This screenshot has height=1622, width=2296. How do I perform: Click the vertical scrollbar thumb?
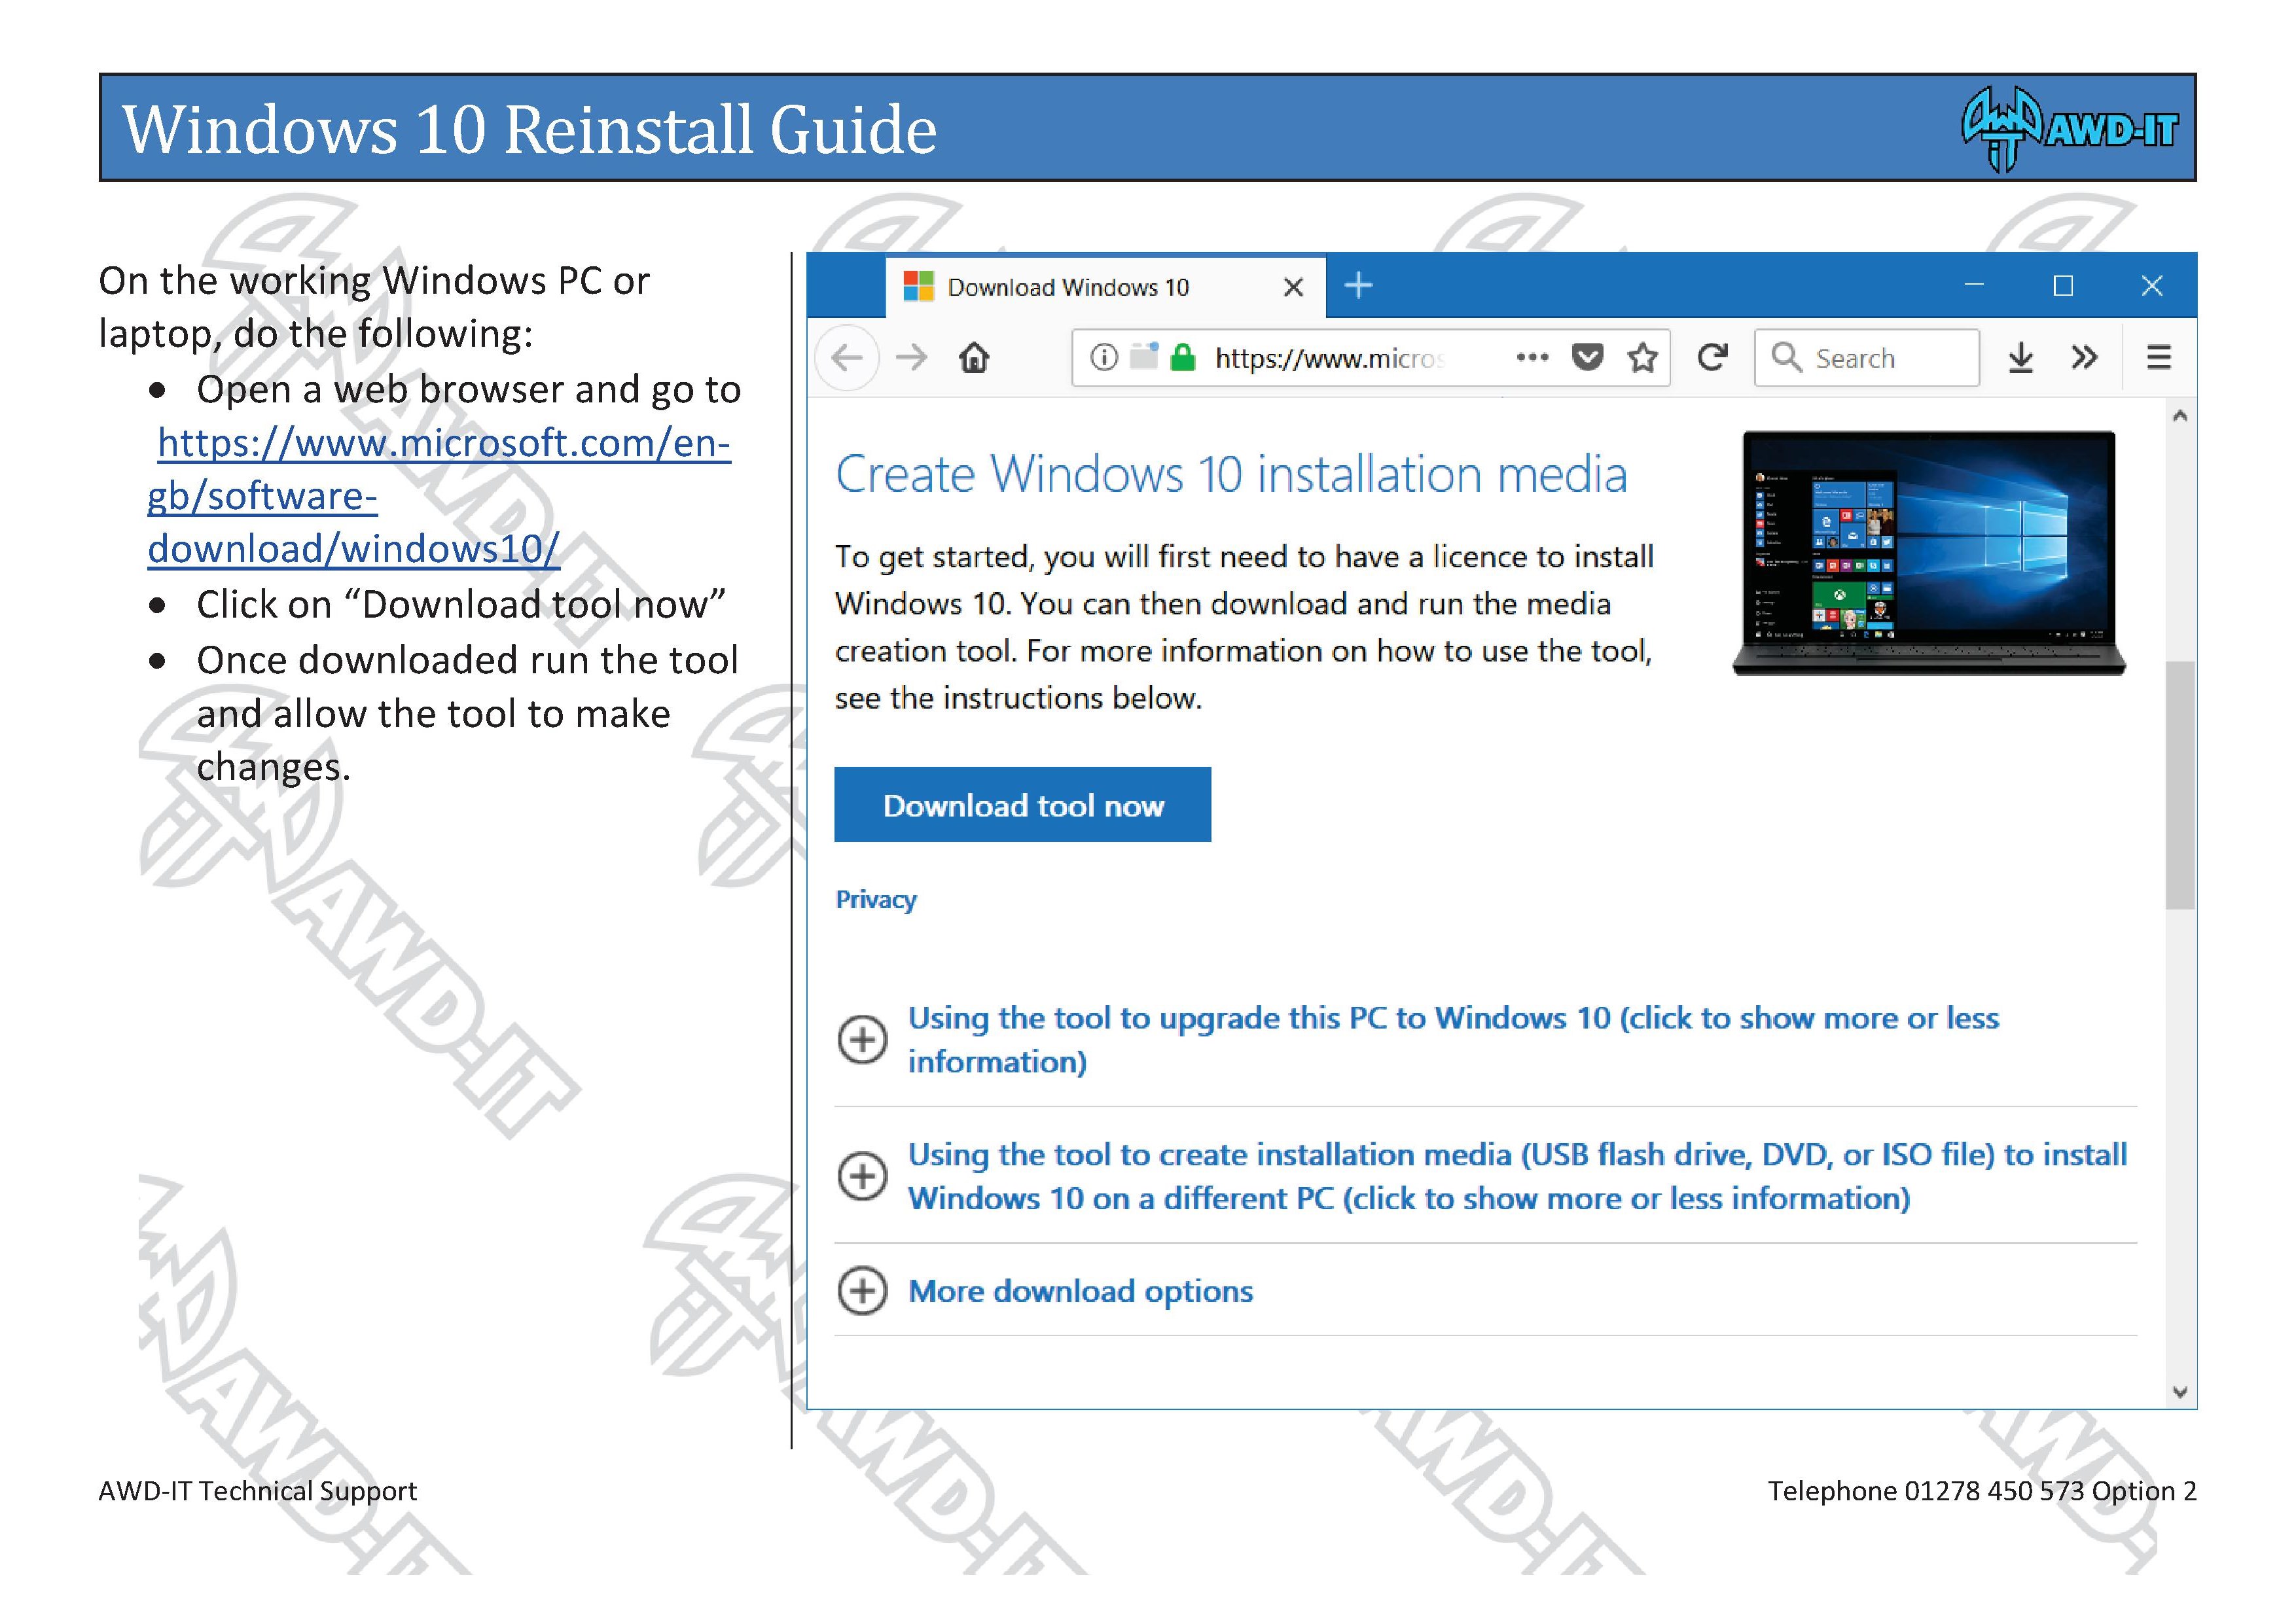coord(2180,785)
